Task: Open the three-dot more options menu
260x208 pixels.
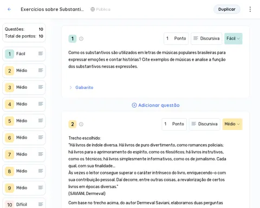Action: pyautogui.click(x=250, y=9)
